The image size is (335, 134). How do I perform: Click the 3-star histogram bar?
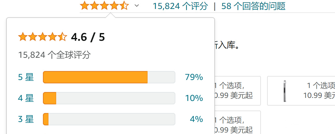click(109, 119)
